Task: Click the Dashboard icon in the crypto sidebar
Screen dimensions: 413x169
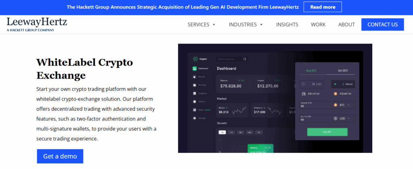Action: pyautogui.click(x=194, y=69)
